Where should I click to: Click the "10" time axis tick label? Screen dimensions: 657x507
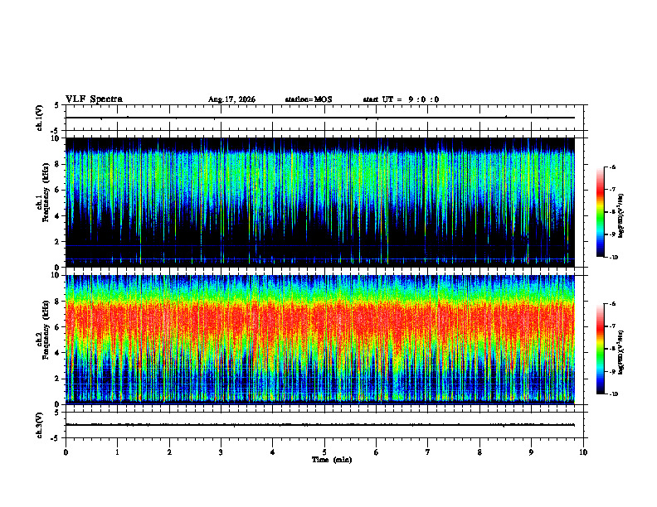(583, 452)
